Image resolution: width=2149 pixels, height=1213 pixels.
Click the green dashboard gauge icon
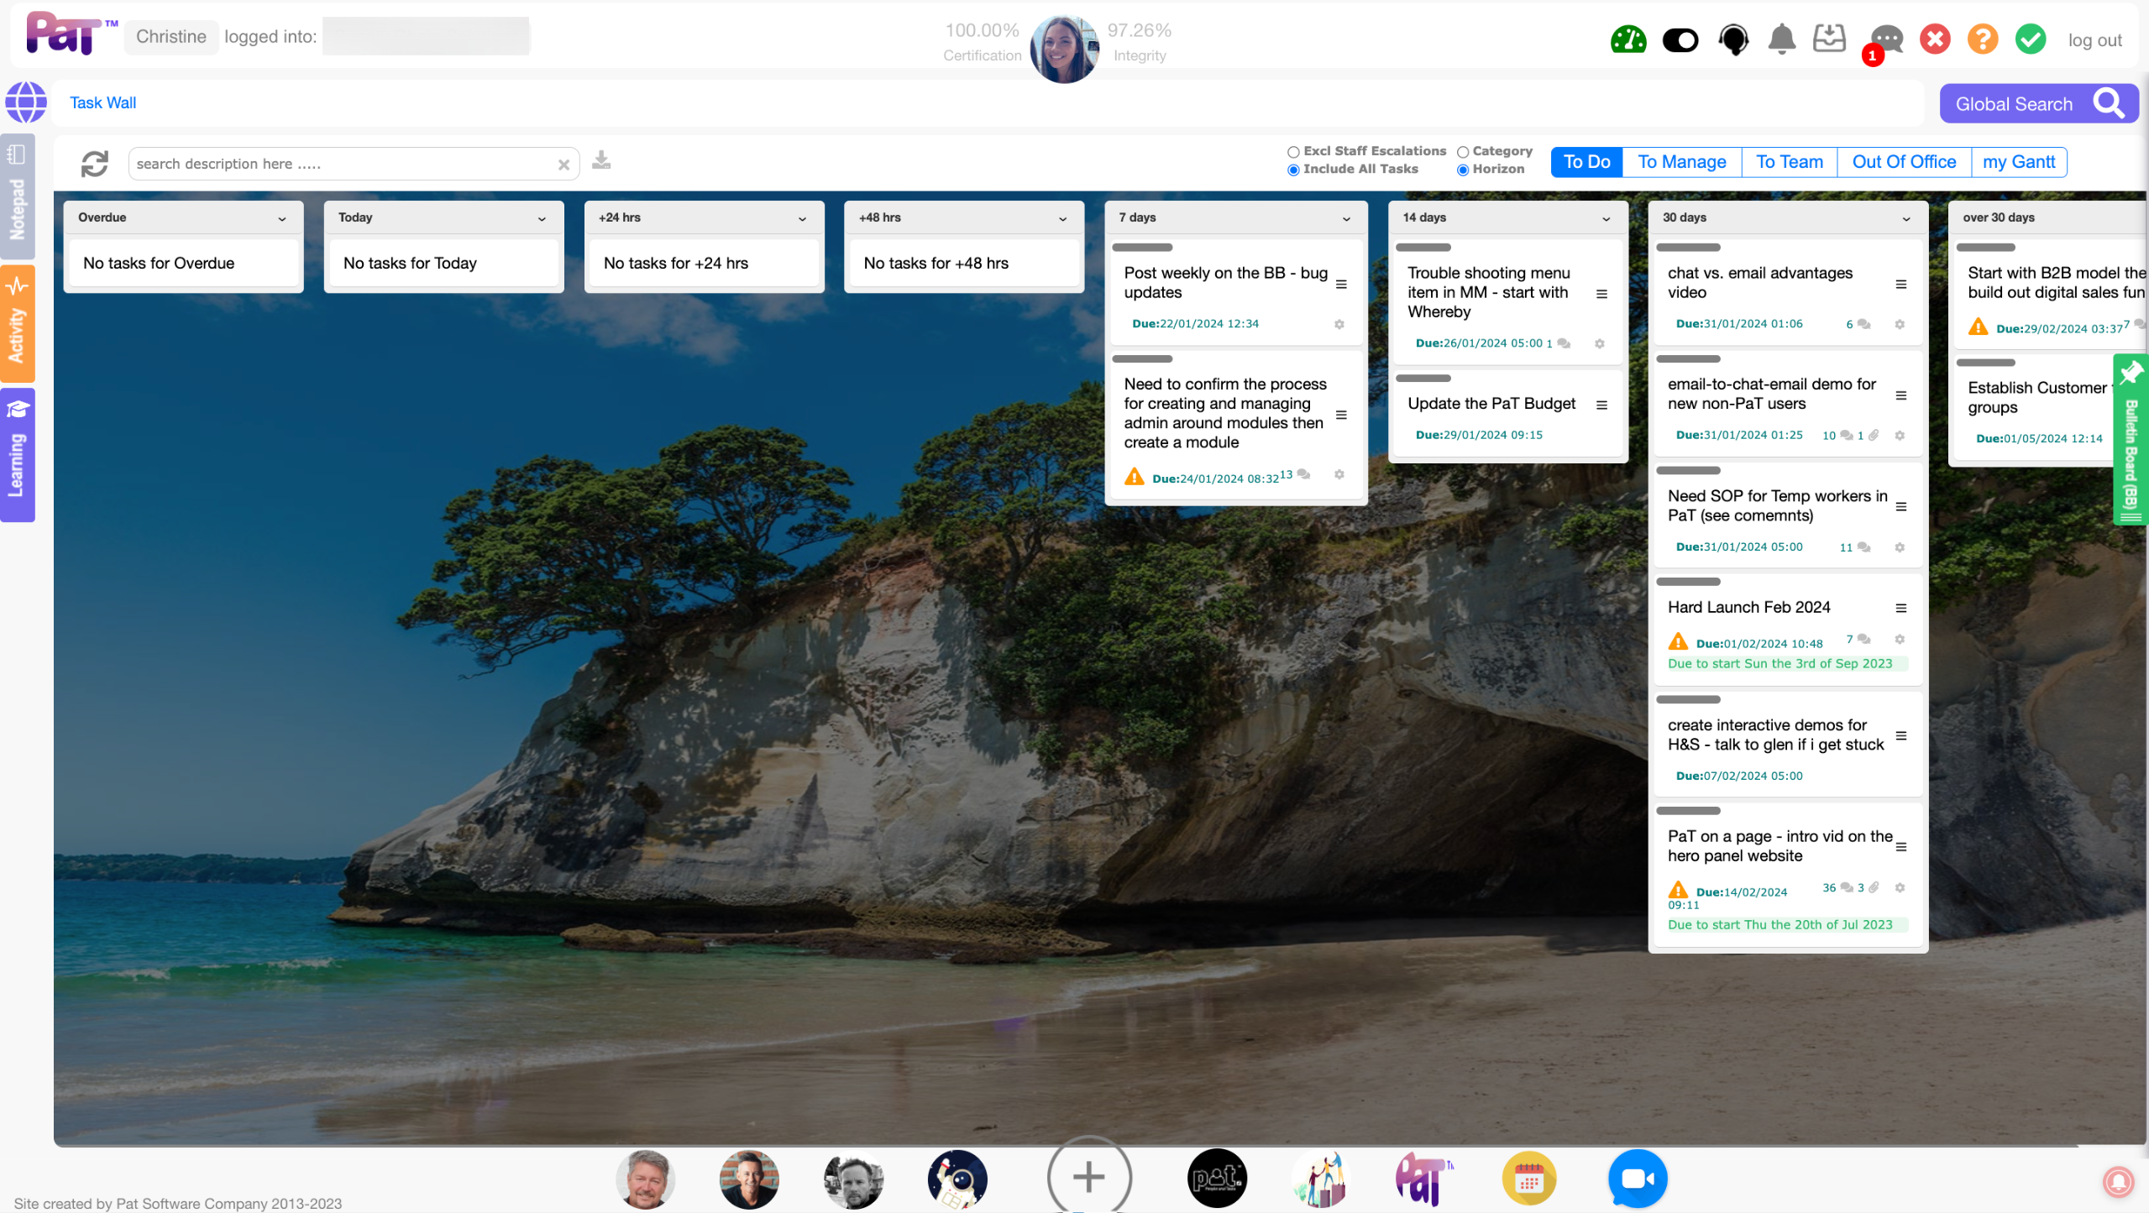click(x=1627, y=39)
